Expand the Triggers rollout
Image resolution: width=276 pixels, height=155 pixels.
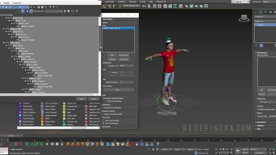tap(260, 125)
